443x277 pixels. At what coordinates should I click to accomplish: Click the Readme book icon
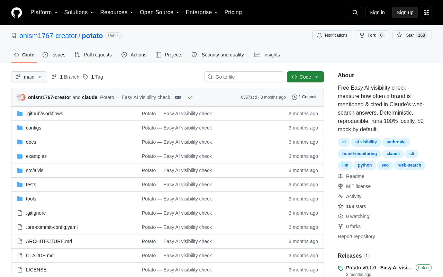(341, 176)
